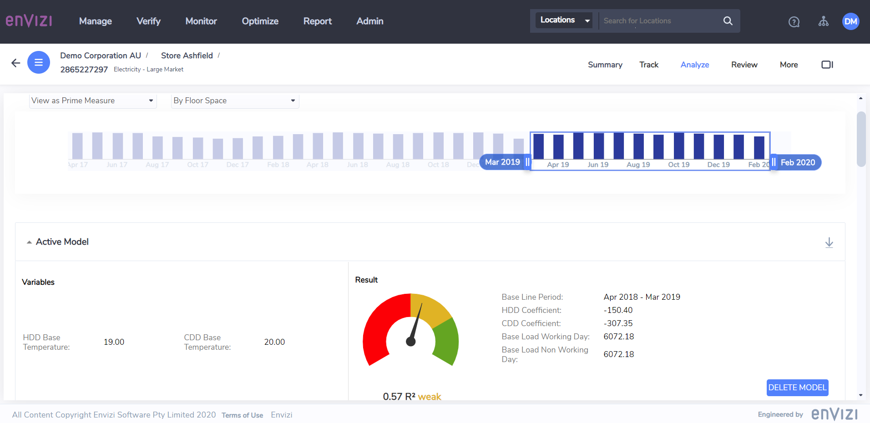Open the By Floor Space dropdown

pyautogui.click(x=235, y=101)
